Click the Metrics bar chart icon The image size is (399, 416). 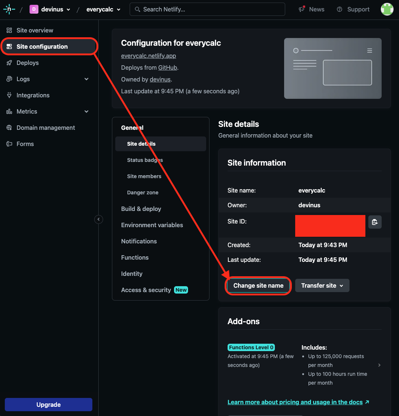pyautogui.click(x=9, y=111)
